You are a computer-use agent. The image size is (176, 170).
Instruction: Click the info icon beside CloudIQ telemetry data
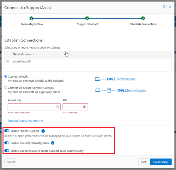pos(53,143)
